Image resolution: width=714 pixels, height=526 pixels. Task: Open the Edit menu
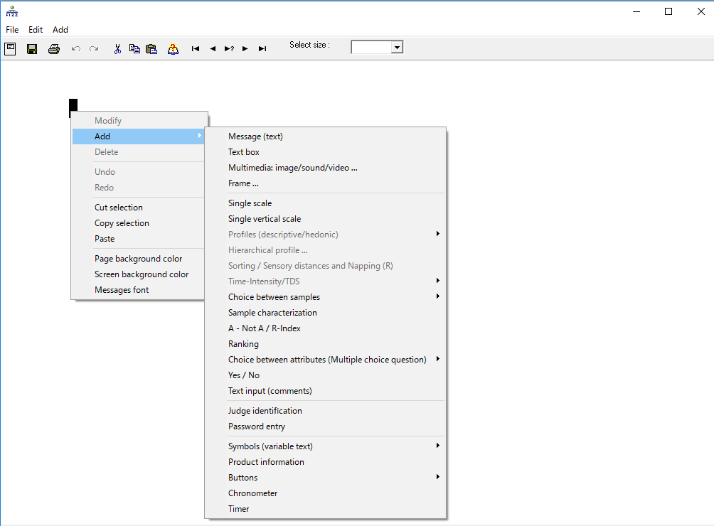click(36, 30)
